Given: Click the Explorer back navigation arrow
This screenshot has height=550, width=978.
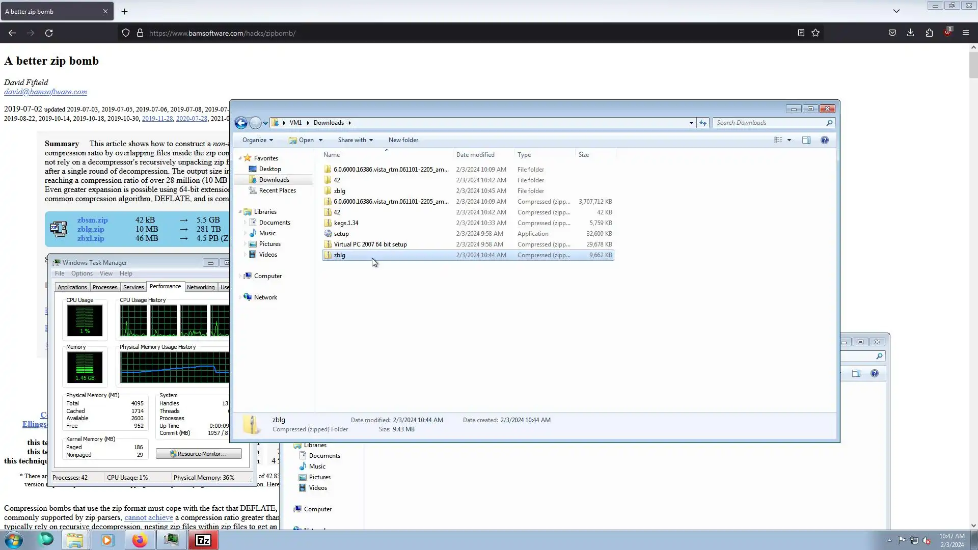Looking at the screenshot, I should coord(241,123).
